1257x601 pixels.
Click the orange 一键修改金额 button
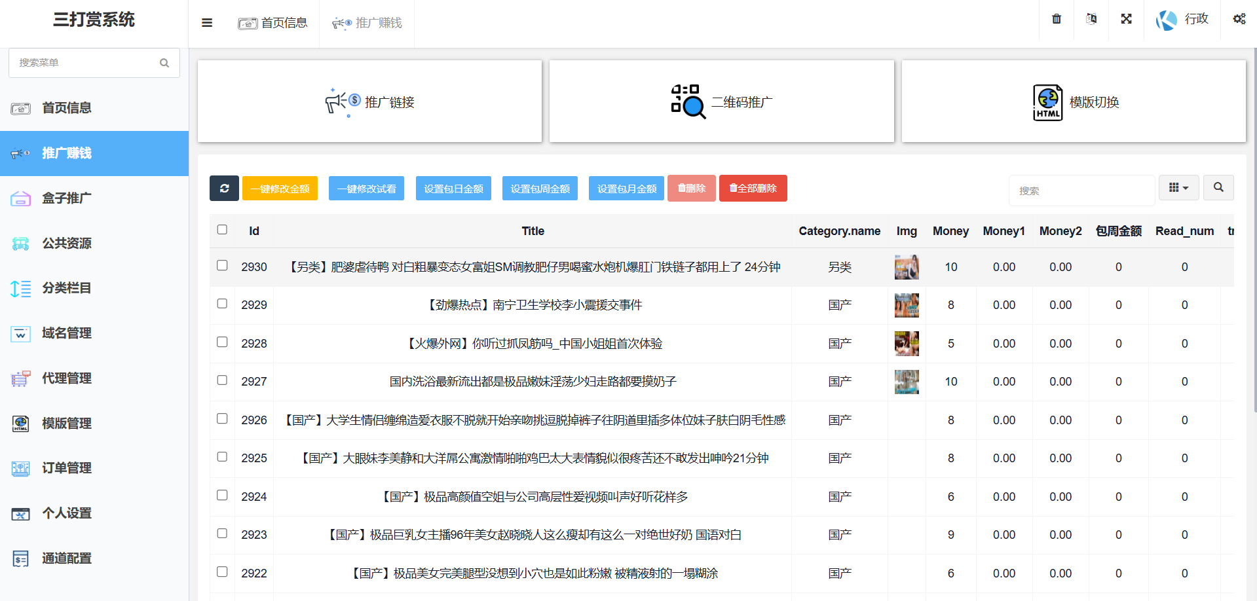click(280, 189)
